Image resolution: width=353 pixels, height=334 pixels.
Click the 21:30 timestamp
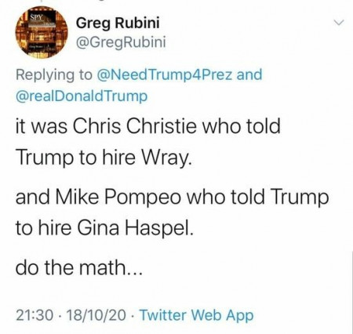pyautogui.click(x=35, y=315)
